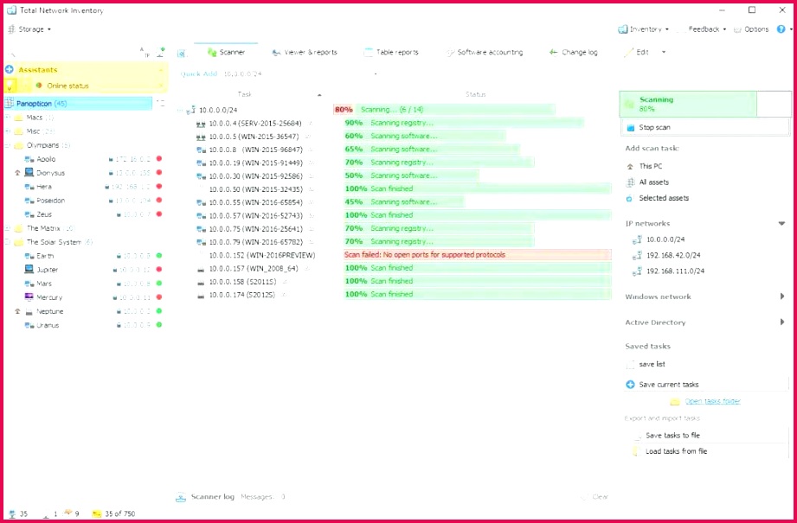Expand the Active Directory section
This screenshot has width=797, height=523.
point(781,322)
